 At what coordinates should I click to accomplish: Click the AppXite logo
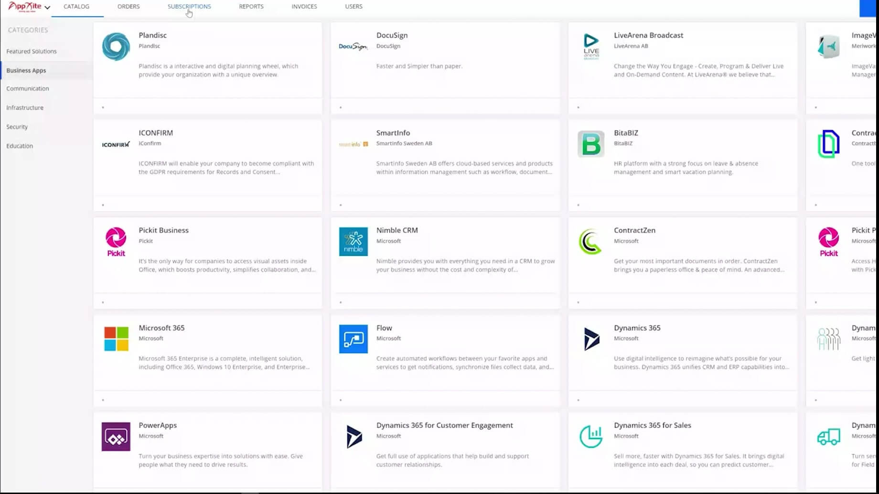pyautogui.click(x=25, y=7)
